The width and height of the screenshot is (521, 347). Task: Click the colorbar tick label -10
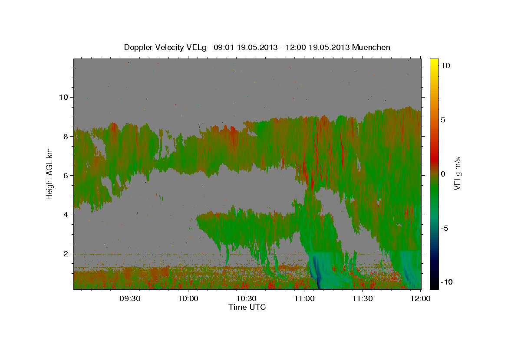pos(447,282)
